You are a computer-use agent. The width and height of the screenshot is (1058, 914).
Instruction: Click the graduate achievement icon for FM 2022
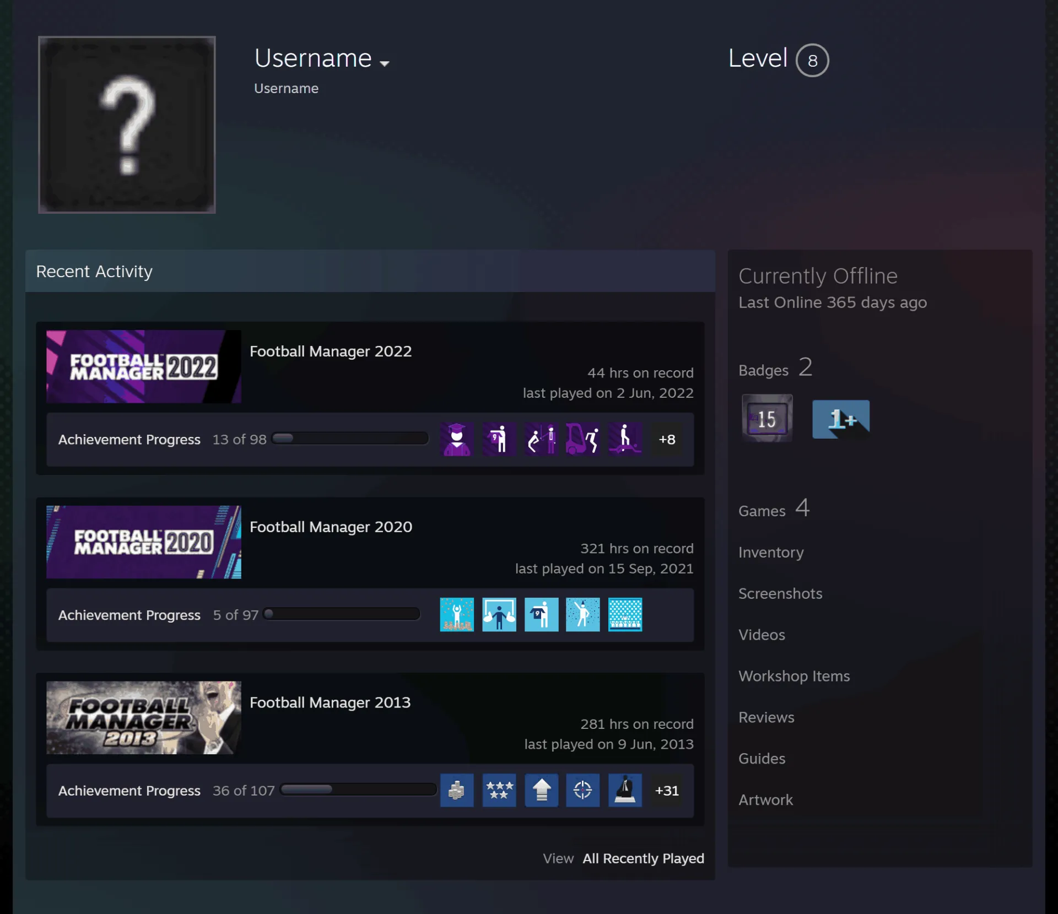(457, 439)
